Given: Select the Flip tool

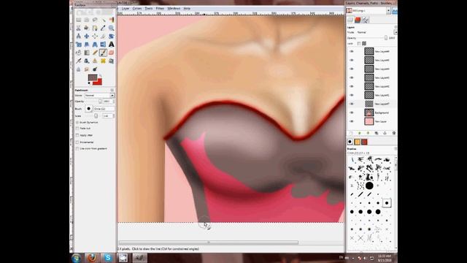Looking at the screenshot, I should pos(103,45).
